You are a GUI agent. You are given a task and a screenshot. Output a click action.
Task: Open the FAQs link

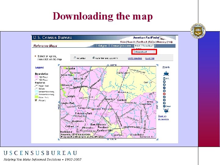coord(152,42)
